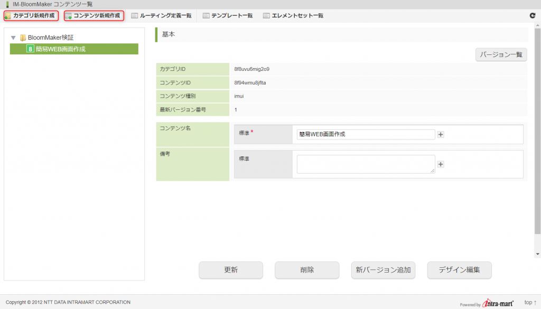This screenshot has width=541, height=309.
Task: Click the folder icon beside BloomMaker検証
Action: pyautogui.click(x=23, y=38)
